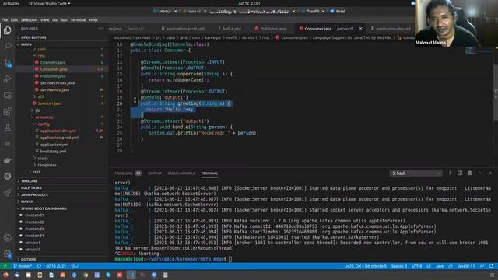Open the Remote Explorer view

tap(7, 95)
